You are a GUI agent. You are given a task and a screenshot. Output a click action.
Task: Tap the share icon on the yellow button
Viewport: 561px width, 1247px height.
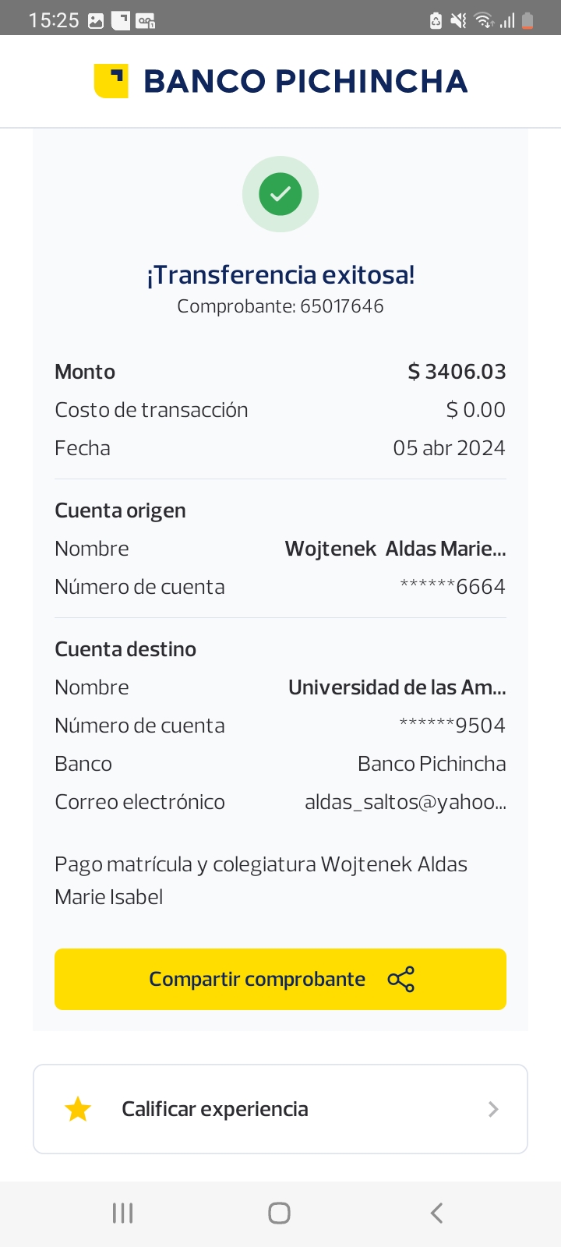coord(400,979)
